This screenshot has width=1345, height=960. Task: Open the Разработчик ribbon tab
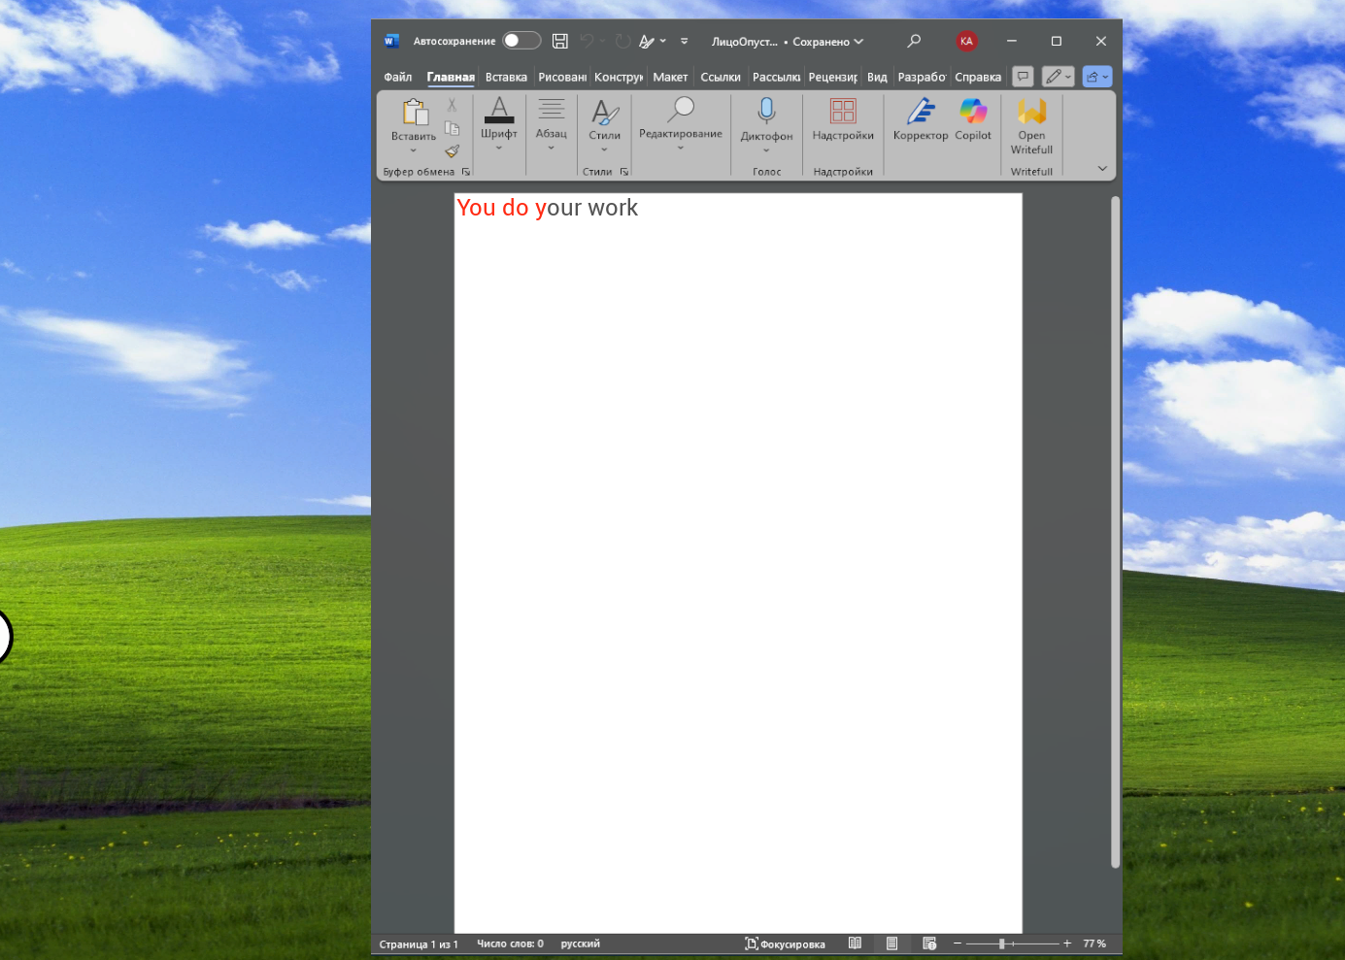[922, 77]
